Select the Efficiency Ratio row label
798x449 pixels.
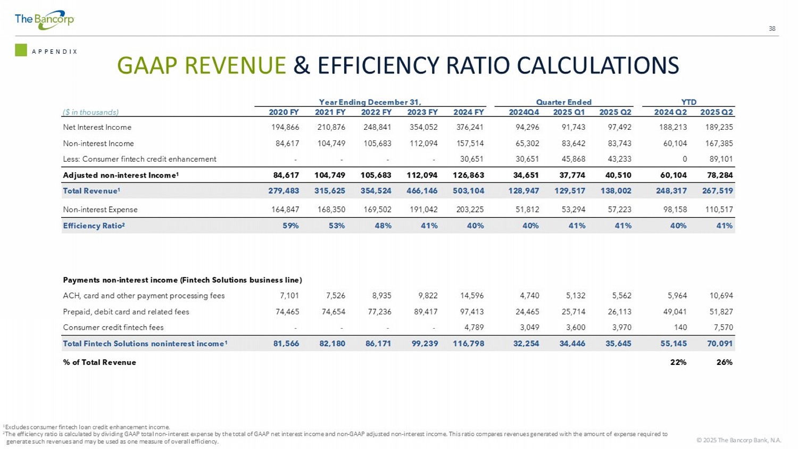pos(94,226)
